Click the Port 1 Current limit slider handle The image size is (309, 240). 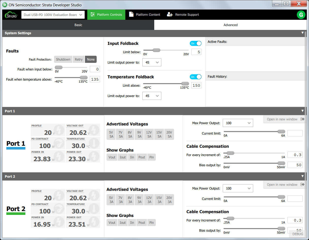(281, 132)
